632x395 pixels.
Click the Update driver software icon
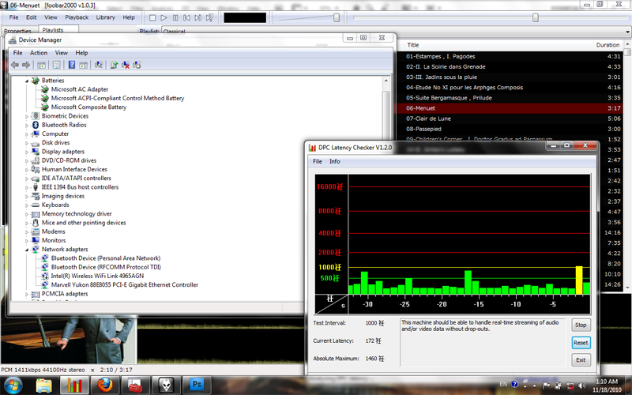[x=114, y=65]
